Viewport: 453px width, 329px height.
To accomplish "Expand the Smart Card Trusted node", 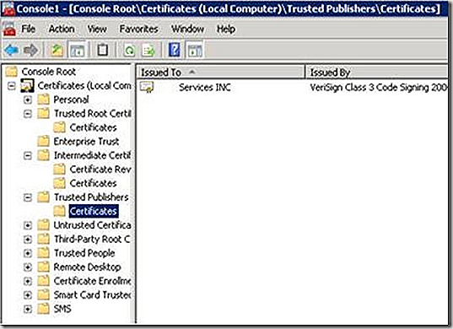I will 28,295.
